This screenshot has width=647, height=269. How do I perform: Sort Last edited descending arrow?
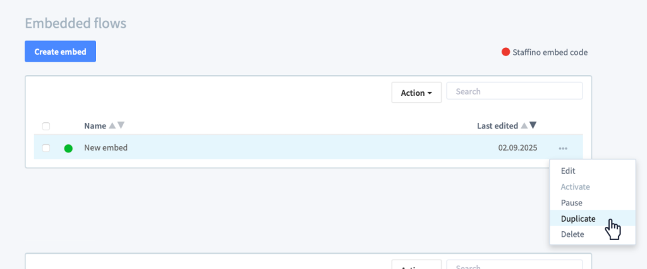point(533,125)
